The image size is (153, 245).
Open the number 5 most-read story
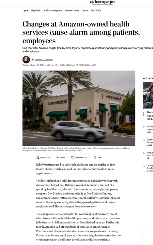pyautogui.click(x=150, y=168)
